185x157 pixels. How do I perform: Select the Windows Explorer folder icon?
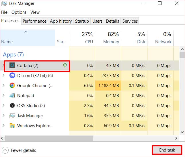click(12, 126)
